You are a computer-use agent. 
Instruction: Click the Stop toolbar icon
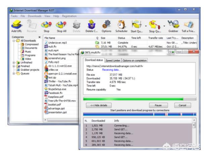(46, 27)
